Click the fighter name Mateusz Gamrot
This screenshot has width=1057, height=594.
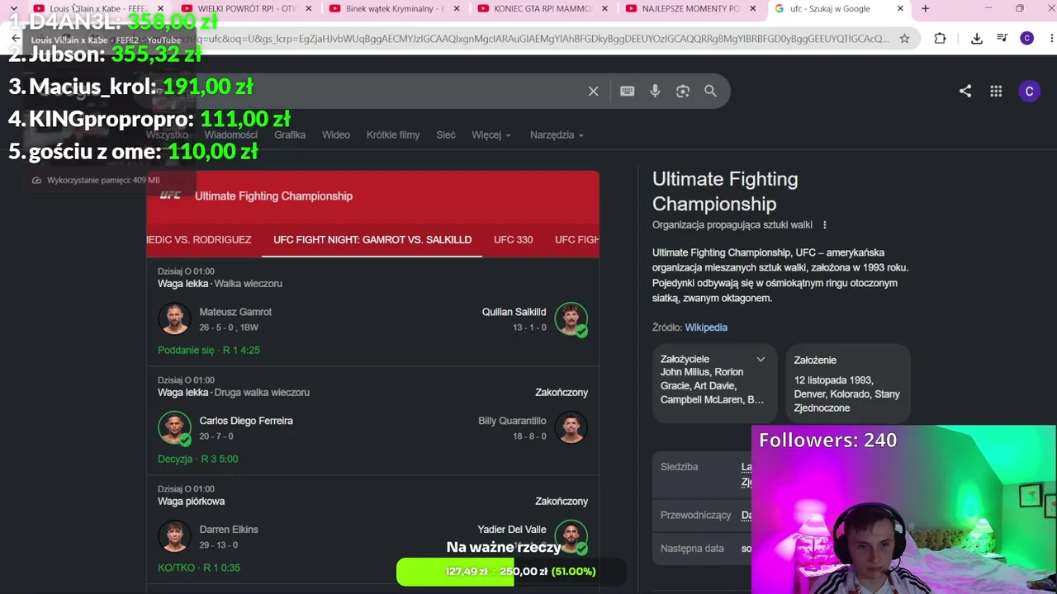(235, 312)
